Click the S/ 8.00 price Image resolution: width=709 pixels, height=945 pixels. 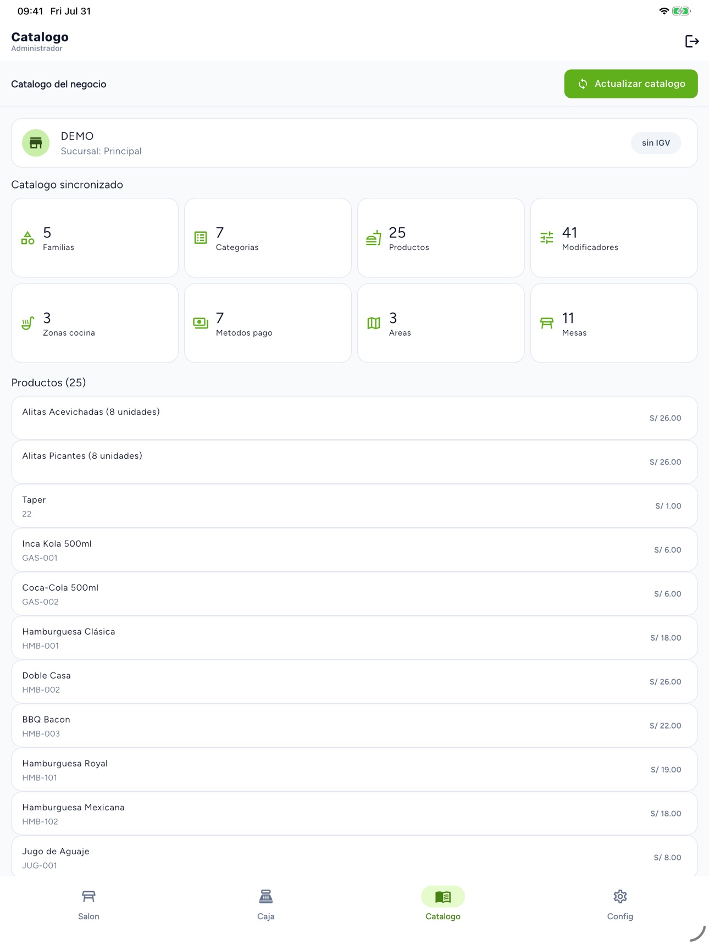pyautogui.click(x=668, y=858)
